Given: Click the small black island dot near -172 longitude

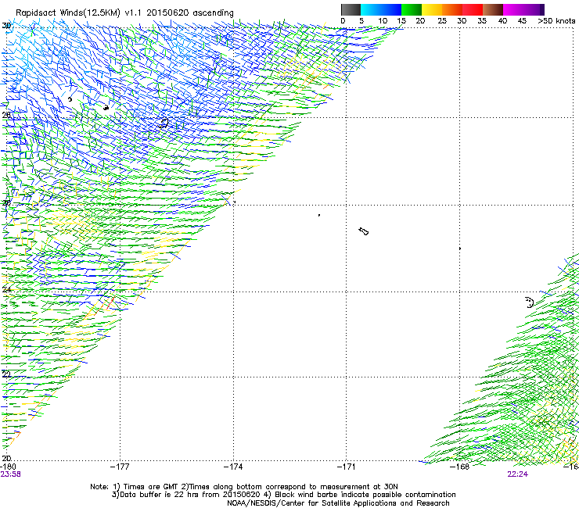Looking at the screenshot, I should coord(319,215).
